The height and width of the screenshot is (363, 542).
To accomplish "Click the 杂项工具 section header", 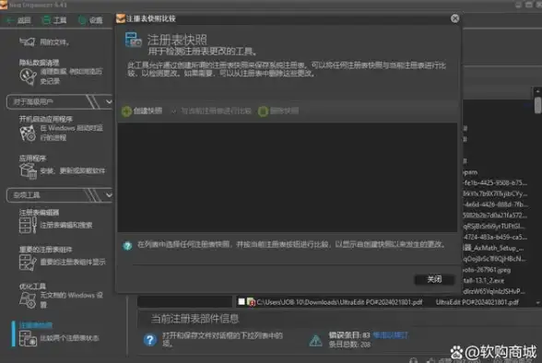I will (x=59, y=194).
